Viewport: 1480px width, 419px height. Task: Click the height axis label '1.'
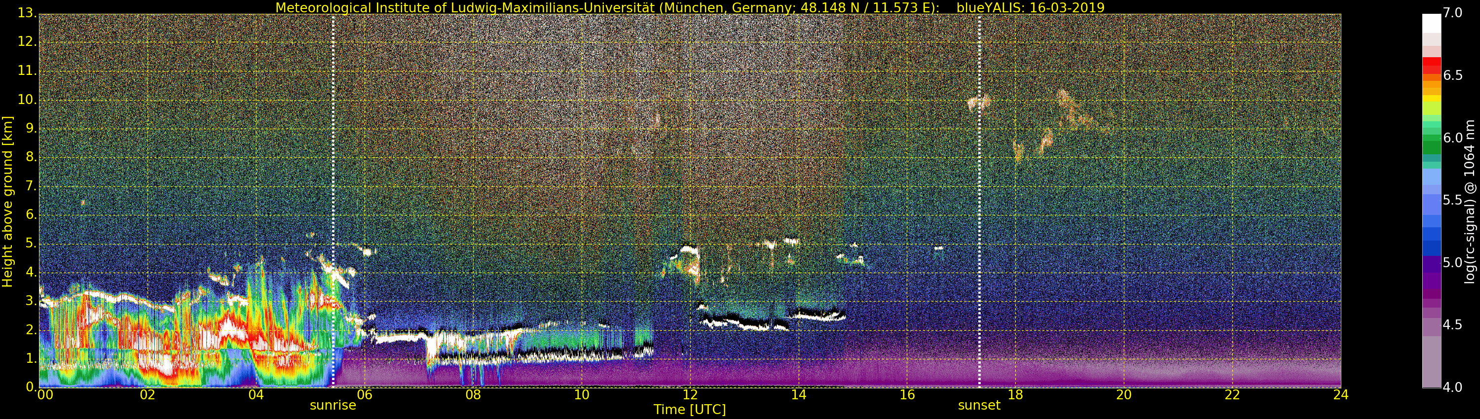(31, 359)
